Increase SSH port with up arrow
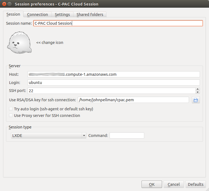209x191 pixels. point(197,89)
